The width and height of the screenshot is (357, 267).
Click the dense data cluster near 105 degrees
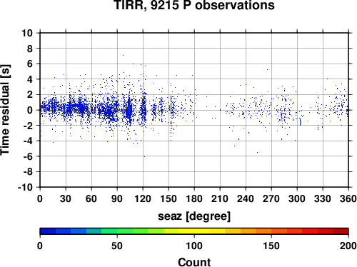pos(129,109)
